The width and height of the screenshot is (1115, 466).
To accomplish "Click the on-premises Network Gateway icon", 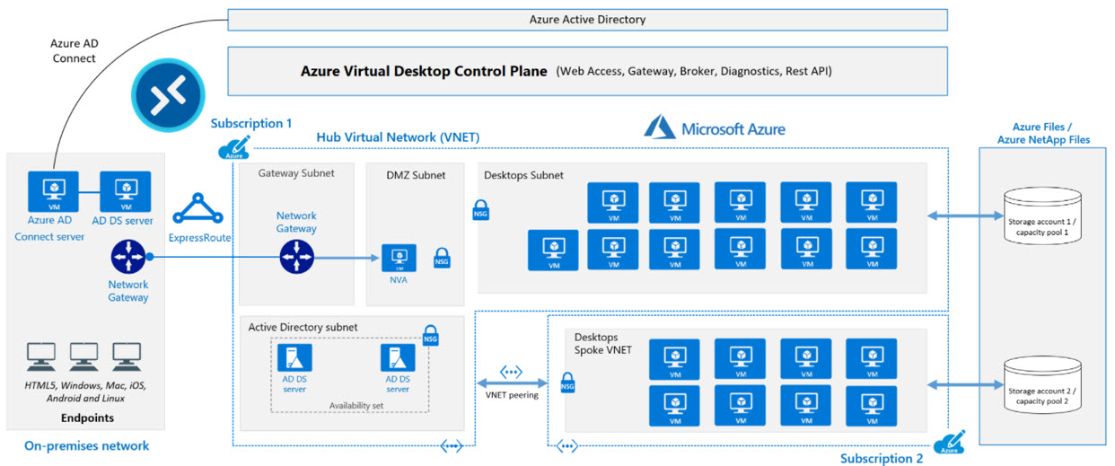I will pyautogui.click(x=127, y=258).
